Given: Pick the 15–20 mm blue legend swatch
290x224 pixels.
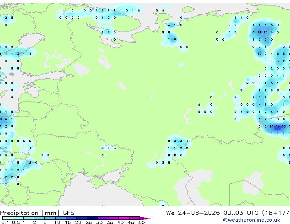Looking at the screenshot, I should click(x=71, y=218).
